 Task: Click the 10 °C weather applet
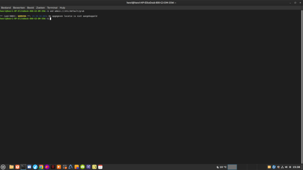[221, 167]
